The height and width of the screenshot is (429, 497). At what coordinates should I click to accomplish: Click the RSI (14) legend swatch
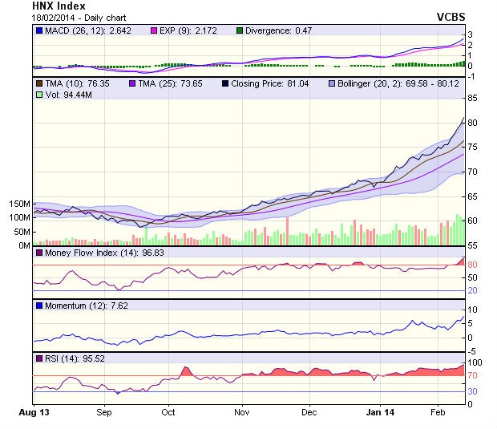coord(38,358)
